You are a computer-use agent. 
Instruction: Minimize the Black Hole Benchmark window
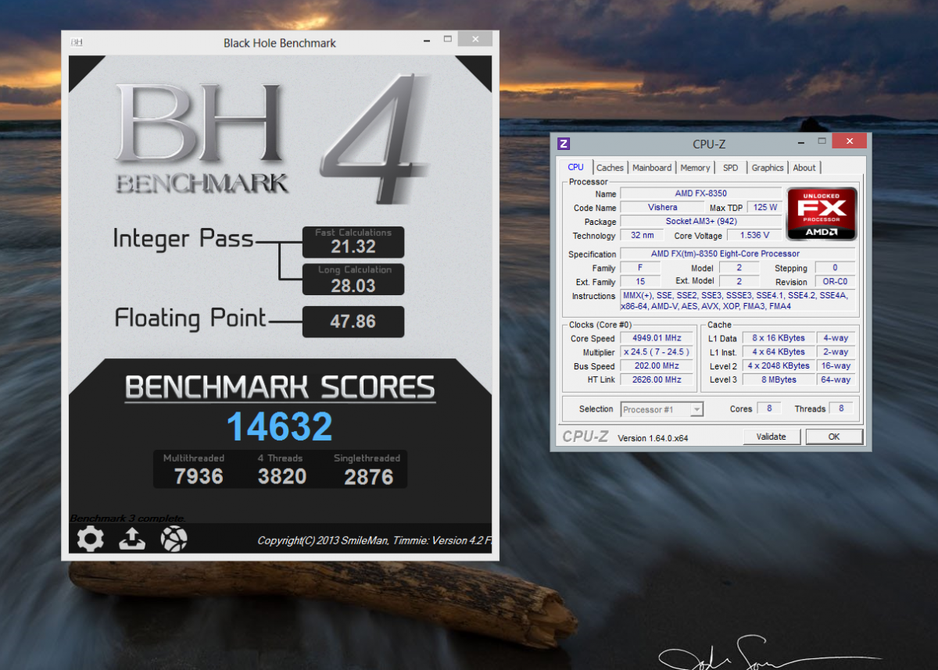426,39
